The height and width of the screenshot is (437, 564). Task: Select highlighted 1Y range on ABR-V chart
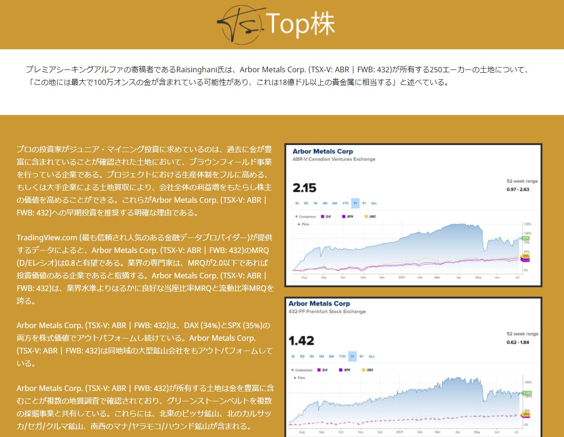coord(355,203)
